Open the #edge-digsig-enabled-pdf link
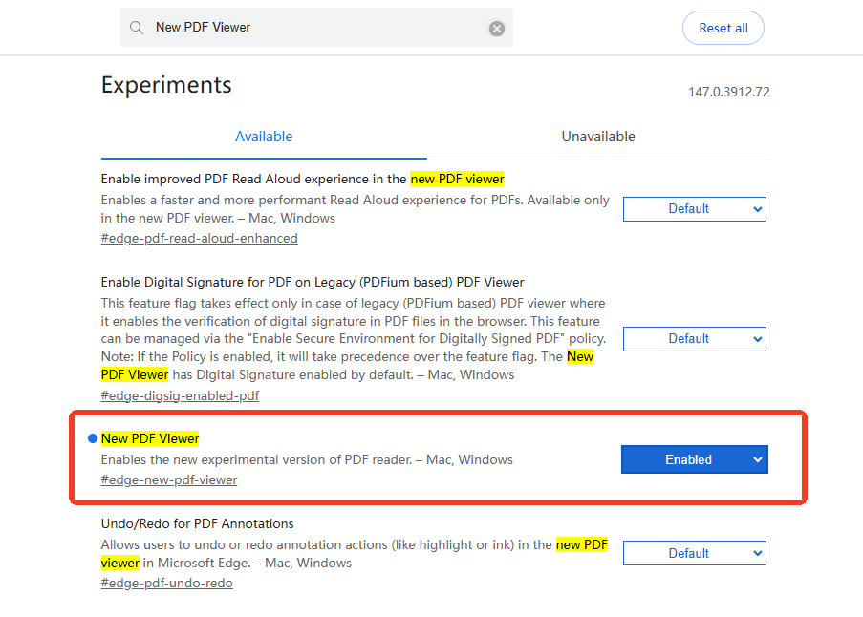The height and width of the screenshot is (617, 863). click(x=180, y=394)
